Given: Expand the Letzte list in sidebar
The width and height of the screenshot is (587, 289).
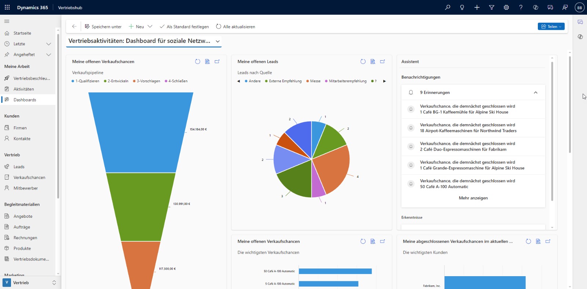Looking at the screenshot, I should [x=48, y=44].
